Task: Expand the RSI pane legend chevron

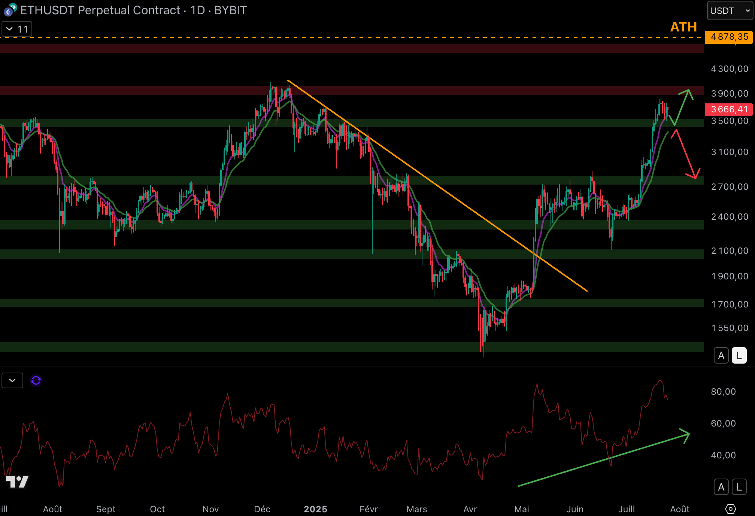Action: 12,380
